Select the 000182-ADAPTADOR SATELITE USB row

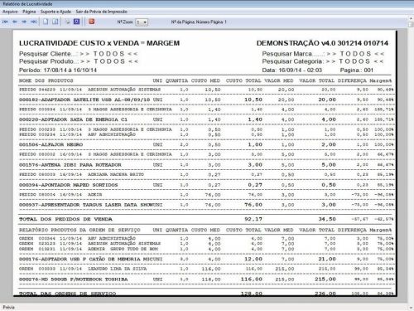(x=206, y=100)
